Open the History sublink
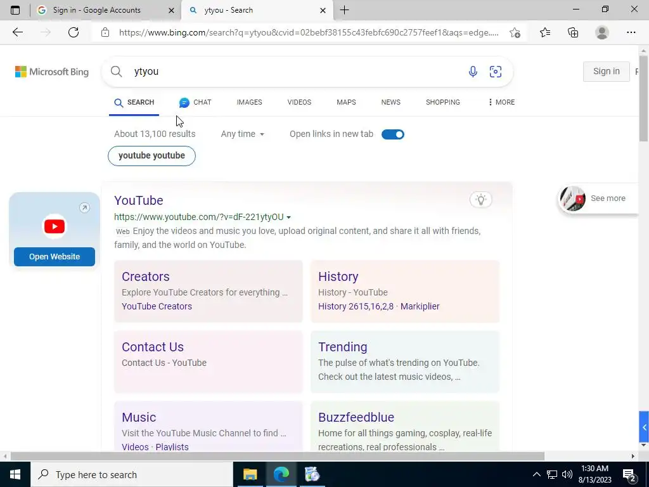 pyautogui.click(x=338, y=276)
